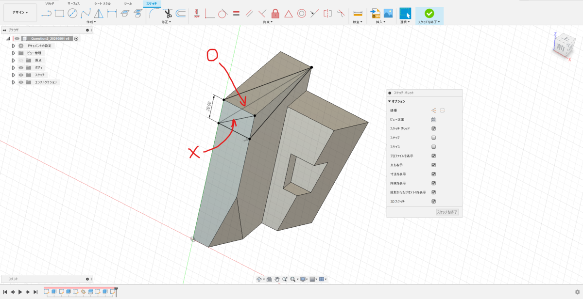
Task: Switch to the シート メタル tab
Action: [103, 3]
